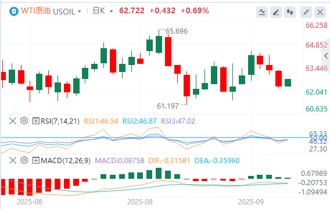Expand the MACD panel plus icon

pyautogui.click(x=35, y=161)
